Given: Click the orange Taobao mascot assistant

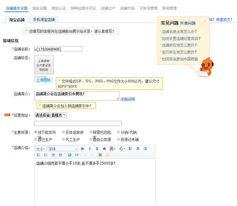Looking at the screenshot, I should pos(205,67).
